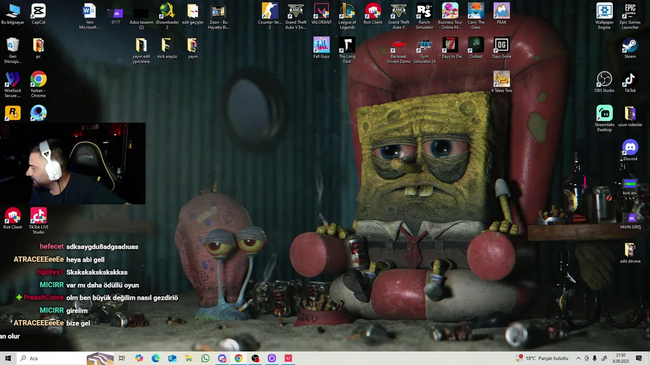Switch to Discord in taskbar
The height and width of the screenshot is (365, 650).
click(222, 358)
